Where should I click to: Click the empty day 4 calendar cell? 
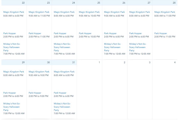coord(165,89)
